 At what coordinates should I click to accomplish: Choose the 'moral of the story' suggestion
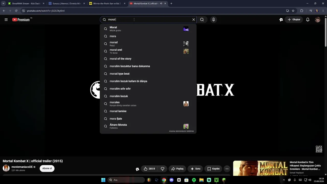tap(148, 59)
